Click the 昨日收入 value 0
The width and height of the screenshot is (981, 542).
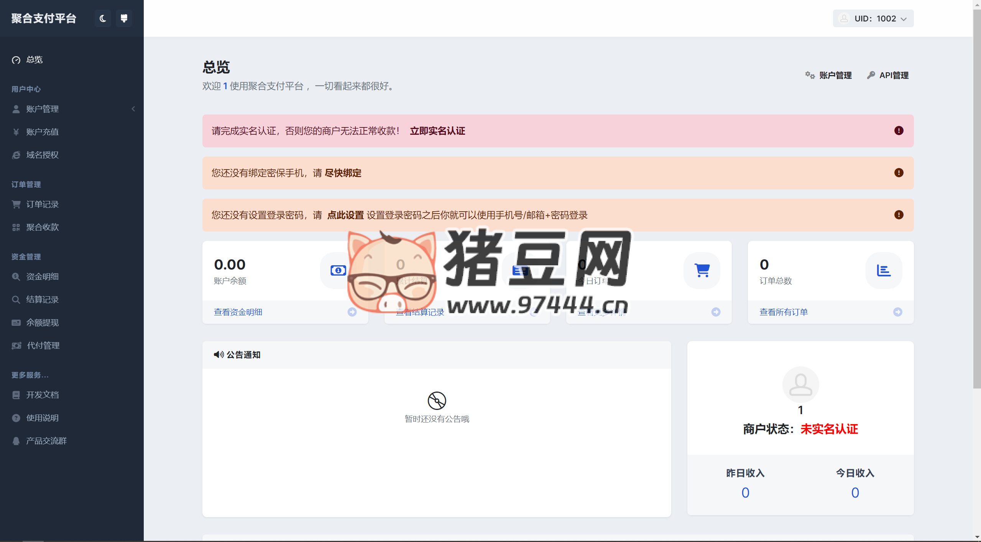745,493
